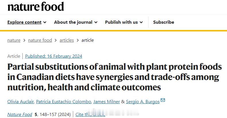The height and width of the screenshot is (118, 227).
Task: Open author Olivia Auclair's profile link
Action: [x=20, y=102]
